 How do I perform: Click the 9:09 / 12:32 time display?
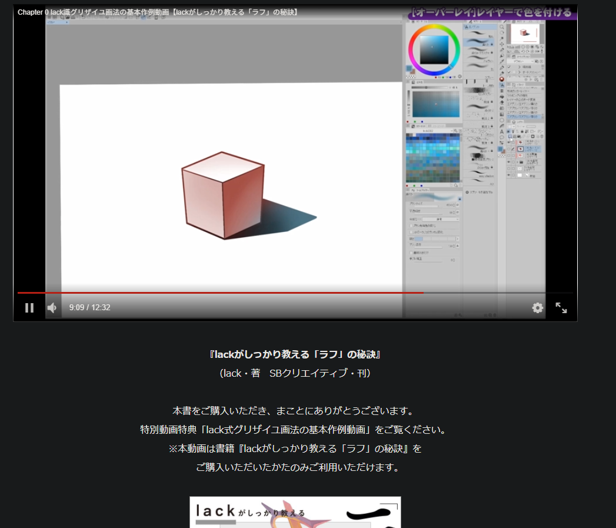pos(89,307)
